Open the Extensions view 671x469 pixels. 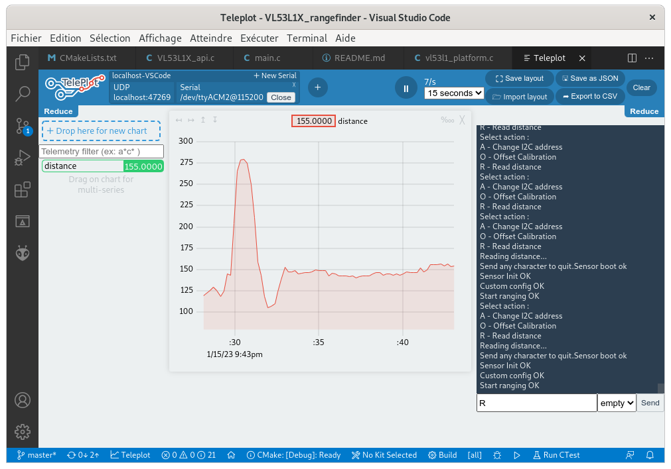click(23, 189)
